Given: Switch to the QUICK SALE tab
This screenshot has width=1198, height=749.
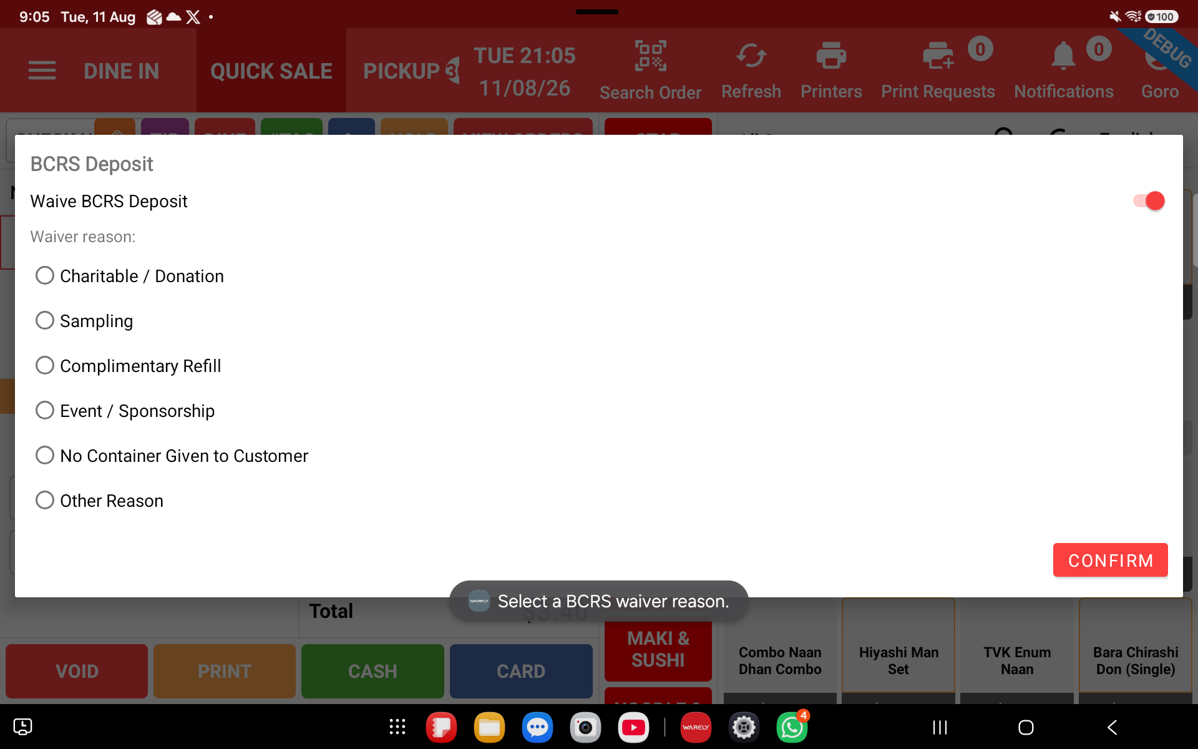Looking at the screenshot, I should pos(271,71).
